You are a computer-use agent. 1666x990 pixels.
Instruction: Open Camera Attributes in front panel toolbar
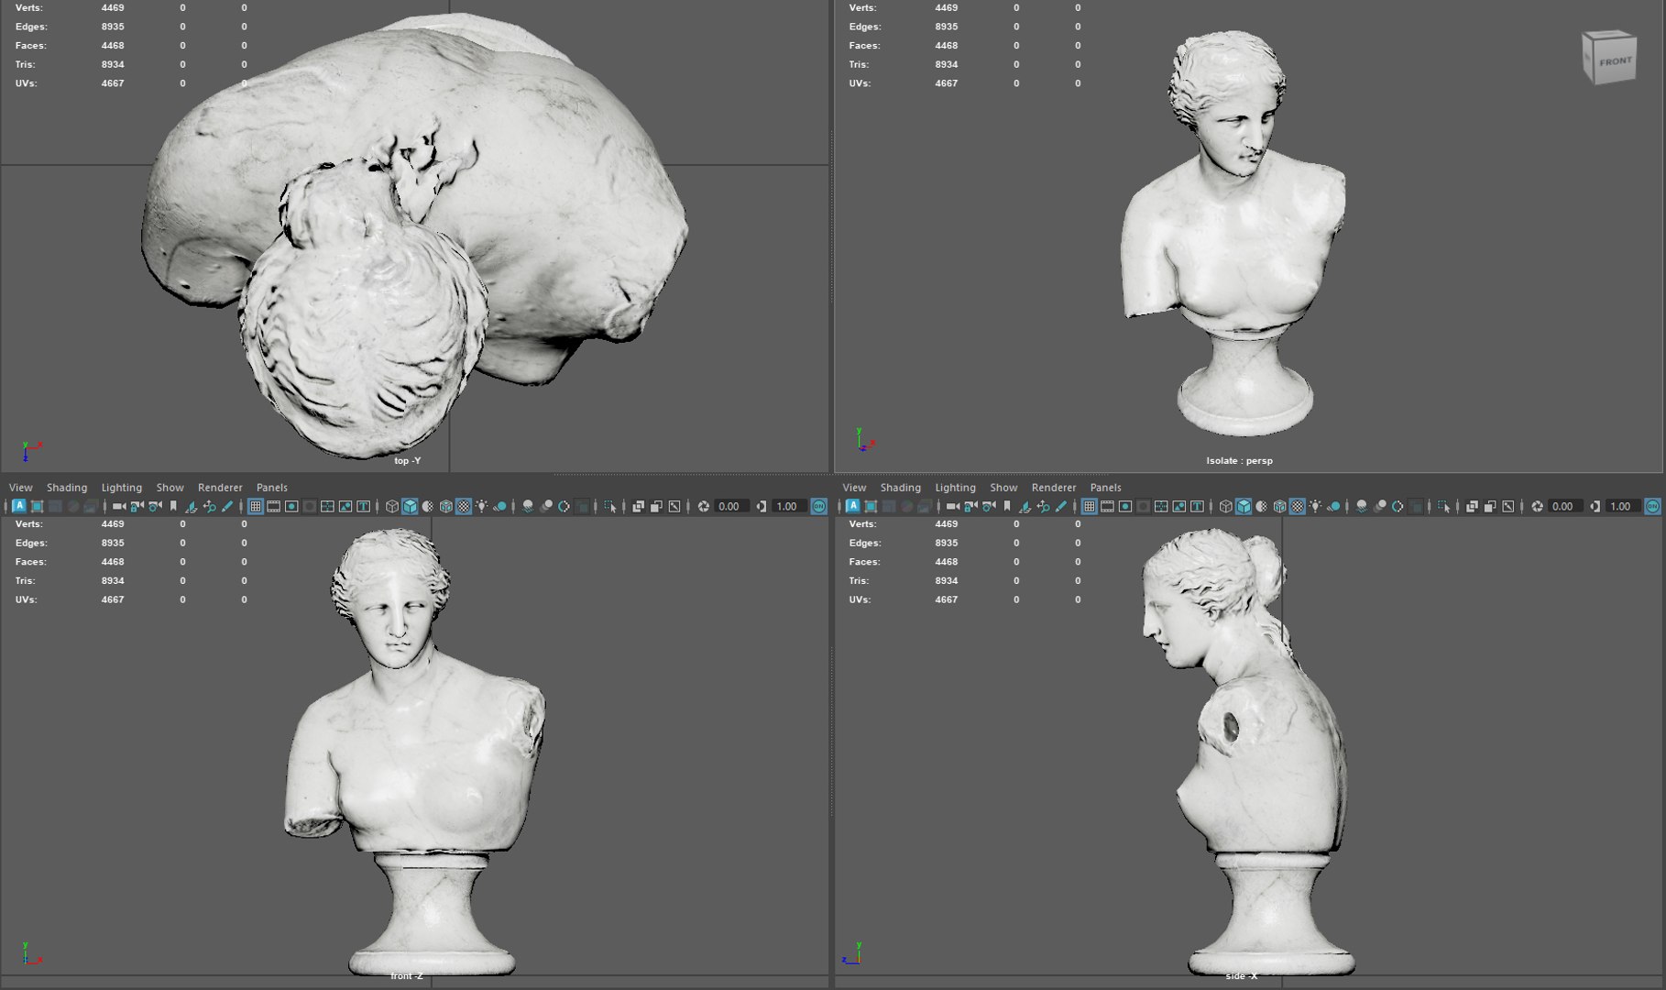click(x=155, y=506)
